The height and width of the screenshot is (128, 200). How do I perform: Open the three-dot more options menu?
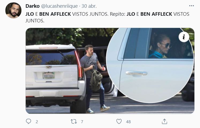coord(191,6)
